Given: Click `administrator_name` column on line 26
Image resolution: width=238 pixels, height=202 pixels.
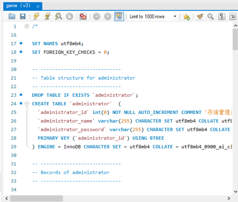Looking at the screenshot, I should point(66,121).
